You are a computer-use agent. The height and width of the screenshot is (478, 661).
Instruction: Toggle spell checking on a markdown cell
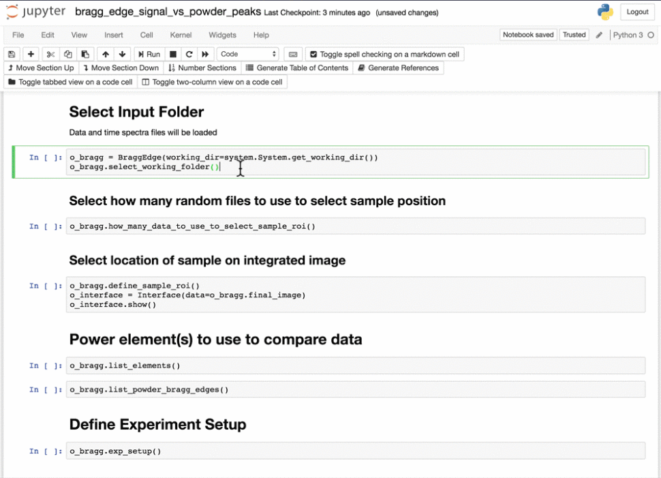point(384,55)
